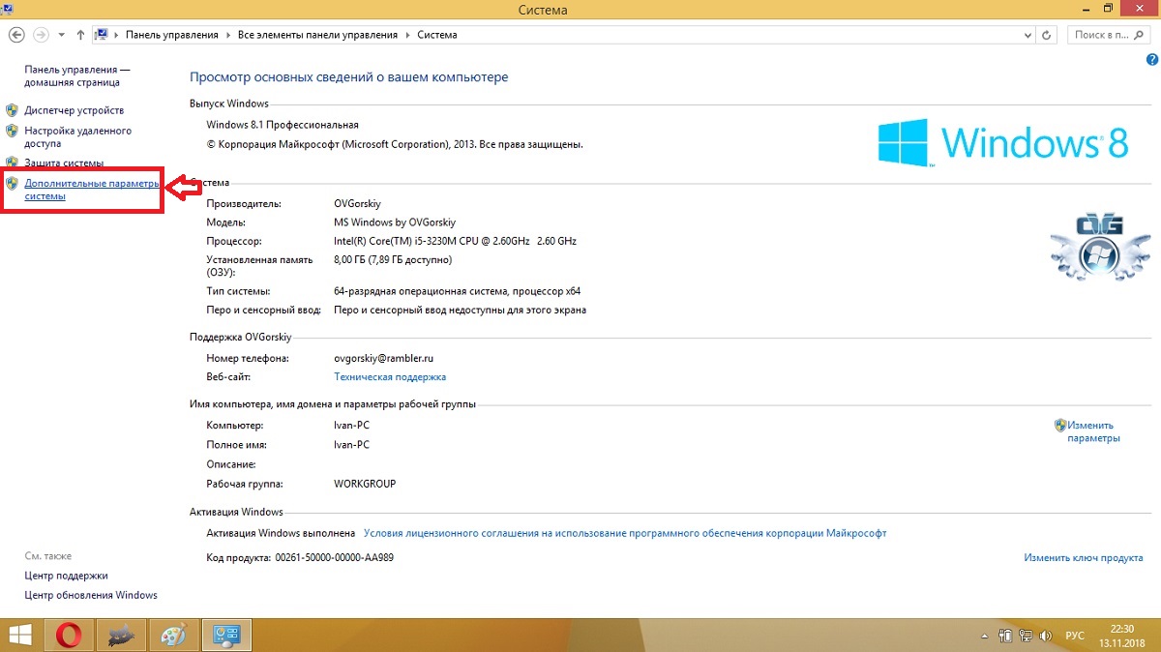
Task: Expand the chevron before Система breadcrumb
Action: click(x=407, y=35)
